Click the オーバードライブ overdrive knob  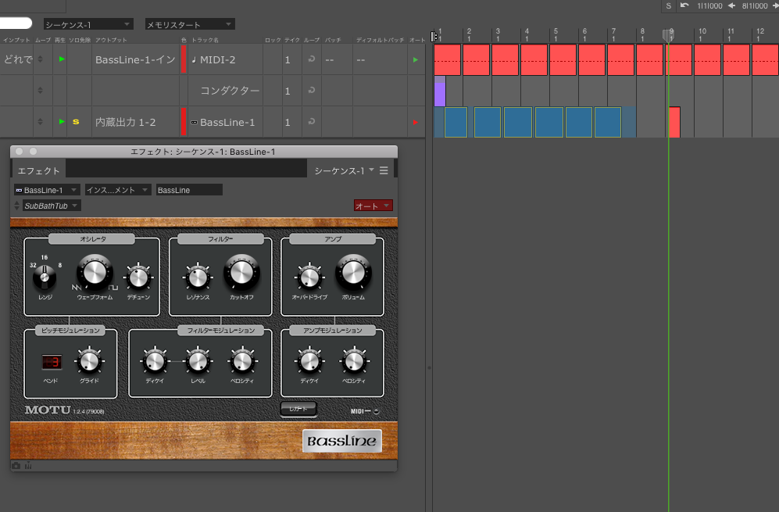[x=309, y=277]
